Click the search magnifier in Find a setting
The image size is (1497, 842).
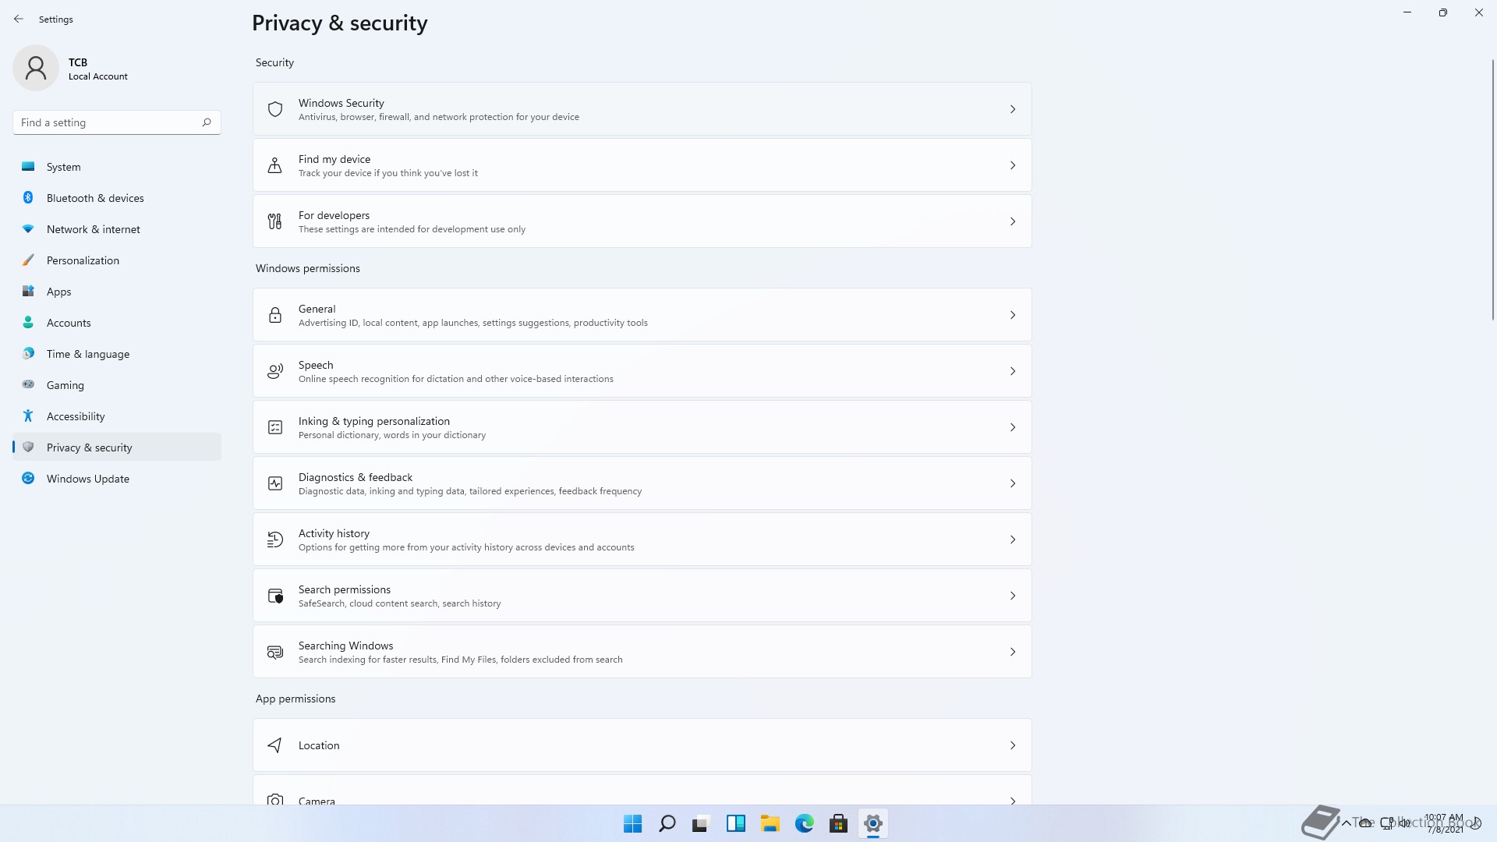tap(207, 122)
